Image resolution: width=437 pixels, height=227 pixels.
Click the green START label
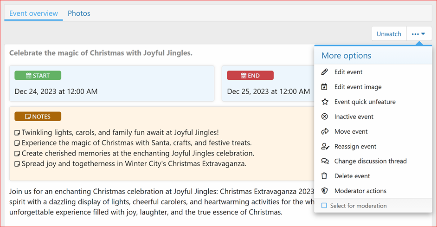coord(38,76)
